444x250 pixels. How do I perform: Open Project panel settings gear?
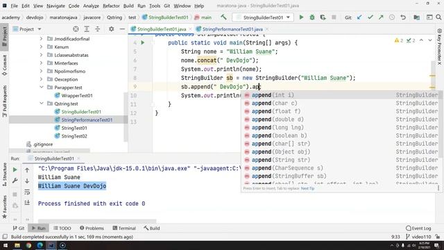coord(111,29)
